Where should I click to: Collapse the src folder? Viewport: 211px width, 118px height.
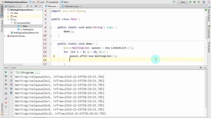click(8, 20)
